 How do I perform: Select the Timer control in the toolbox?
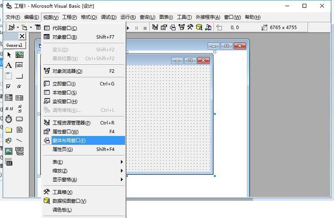pyautogui.click(x=9, y=119)
